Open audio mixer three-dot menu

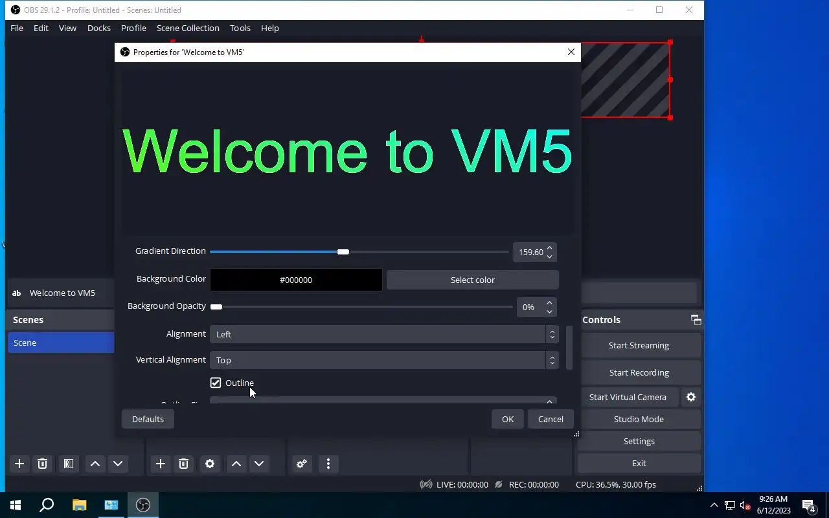pyautogui.click(x=328, y=464)
